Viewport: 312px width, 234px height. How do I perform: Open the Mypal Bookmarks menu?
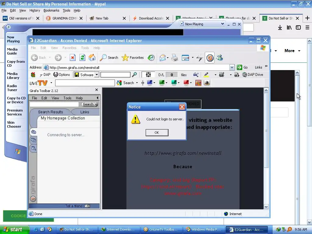tap(51, 10)
